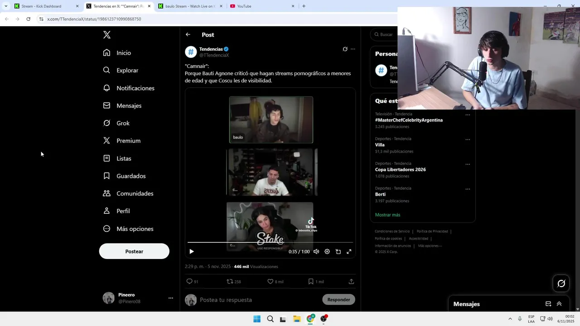
Task: Click the floating Grok button
Action: click(561, 283)
